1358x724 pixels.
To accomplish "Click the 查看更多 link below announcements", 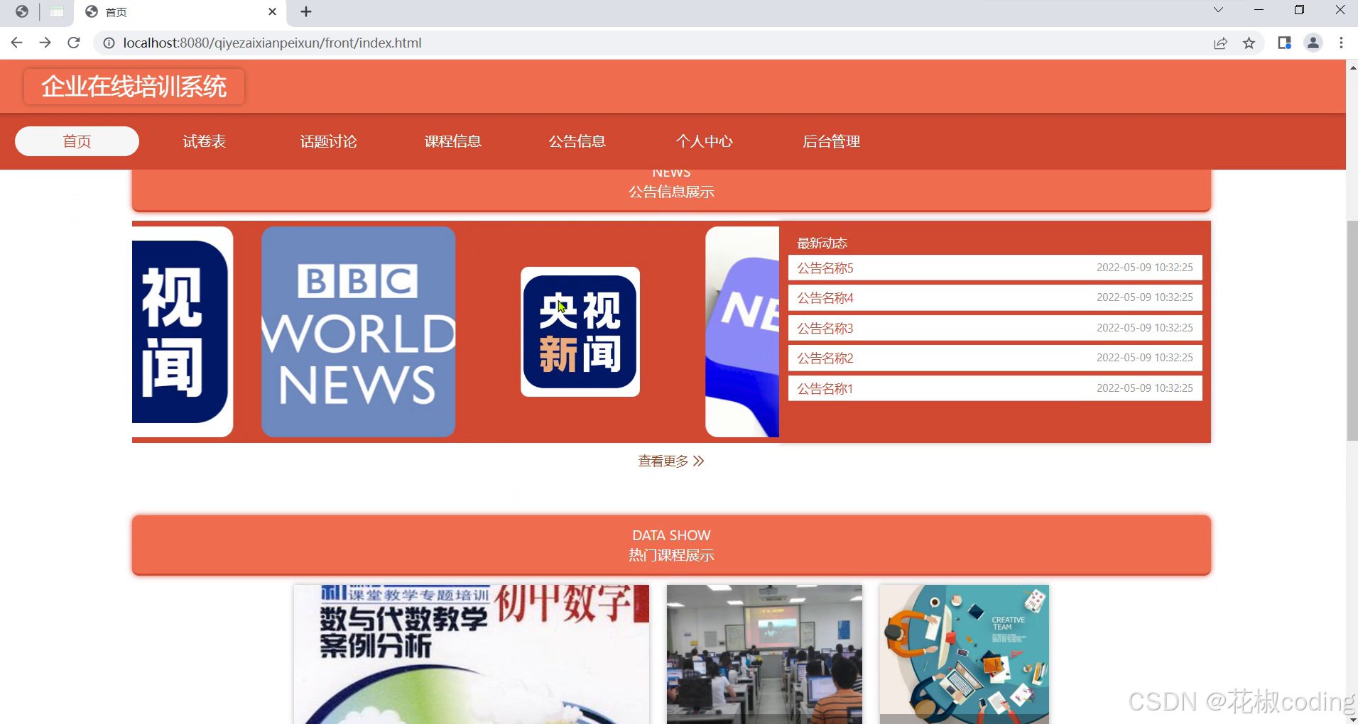I will tap(670, 460).
